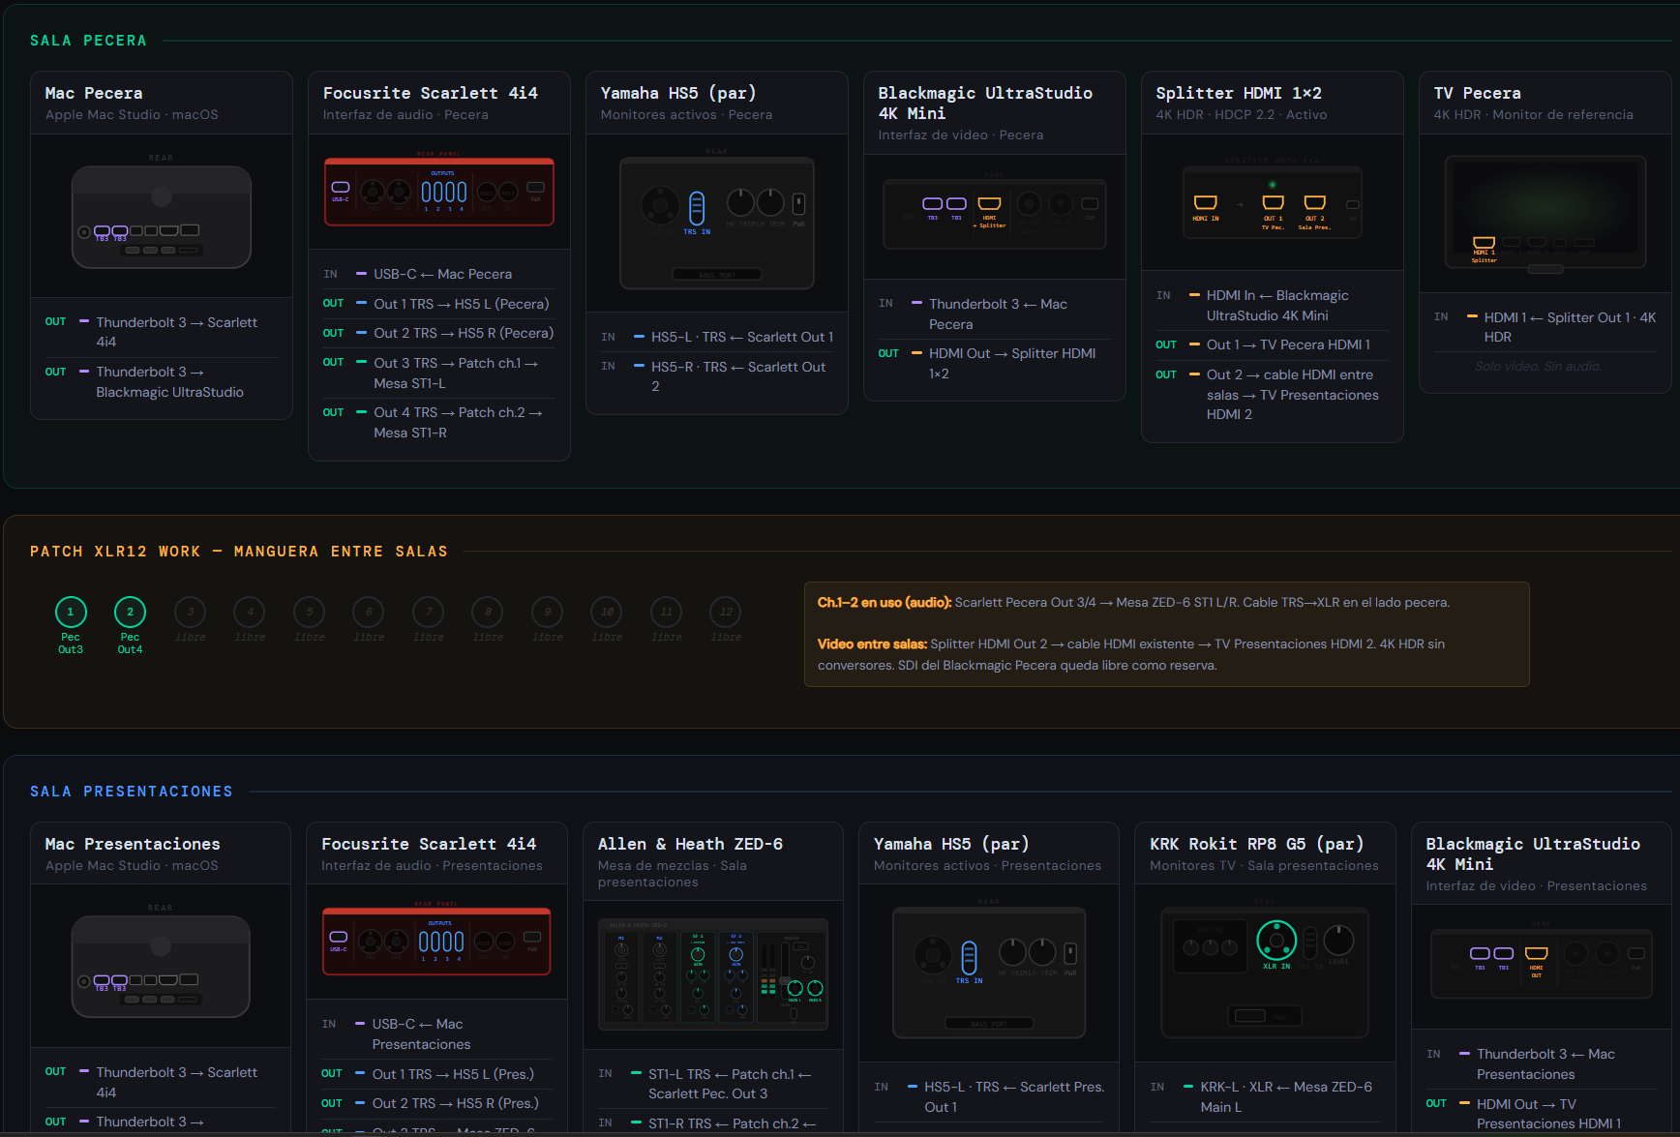The image size is (1680, 1137).
Task: Click the 'KRK Rokit RP8 G5 (par)' title
Action: click(x=1256, y=844)
